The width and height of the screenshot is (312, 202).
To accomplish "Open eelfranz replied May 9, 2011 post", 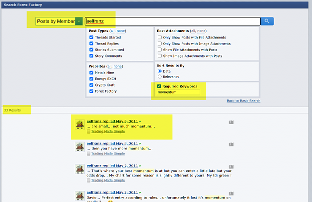I will coord(112,121).
